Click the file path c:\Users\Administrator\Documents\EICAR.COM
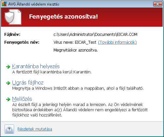The height and width of the screenshot is (137, 164). [x=95, y=35]
